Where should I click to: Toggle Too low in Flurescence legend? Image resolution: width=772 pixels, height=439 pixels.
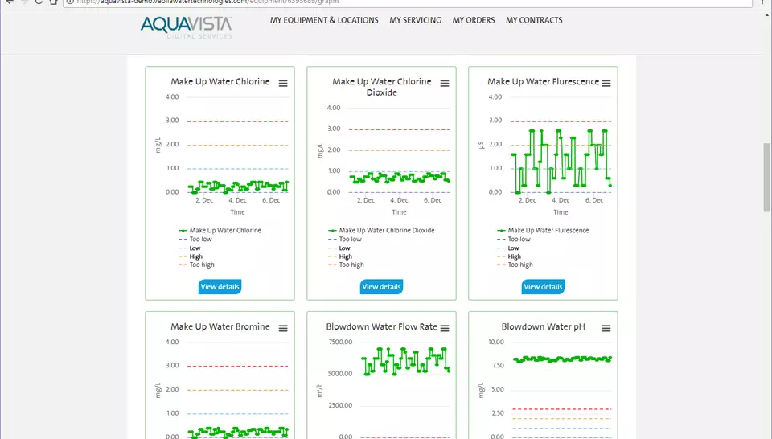point(514,239)
